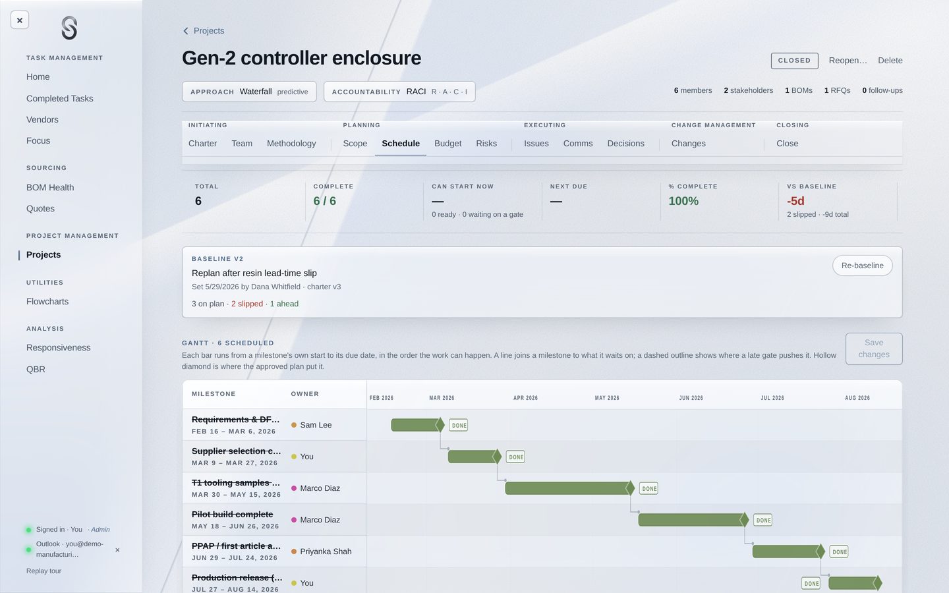
Task: Open the Risks tab
Action: pyautogui.click(x=486, y=144)
